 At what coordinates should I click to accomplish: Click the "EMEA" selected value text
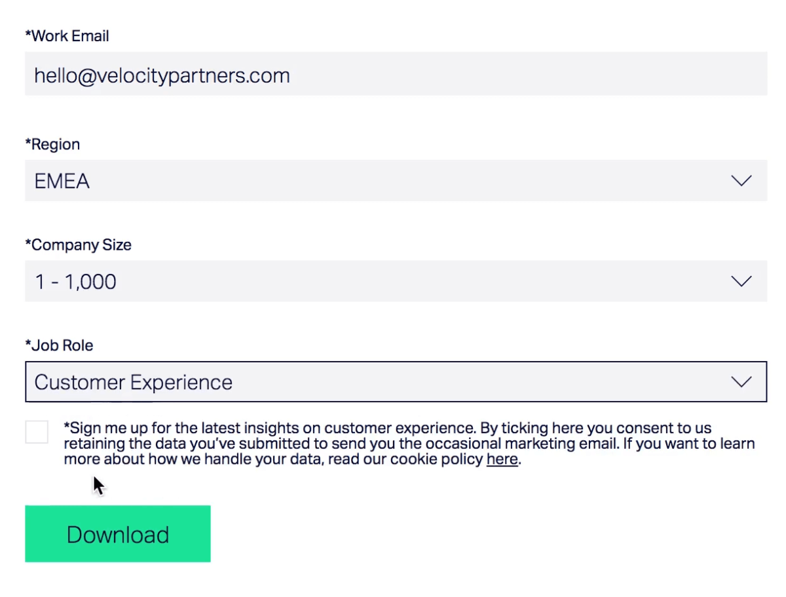pyautogui.click(x=62, y=181)
